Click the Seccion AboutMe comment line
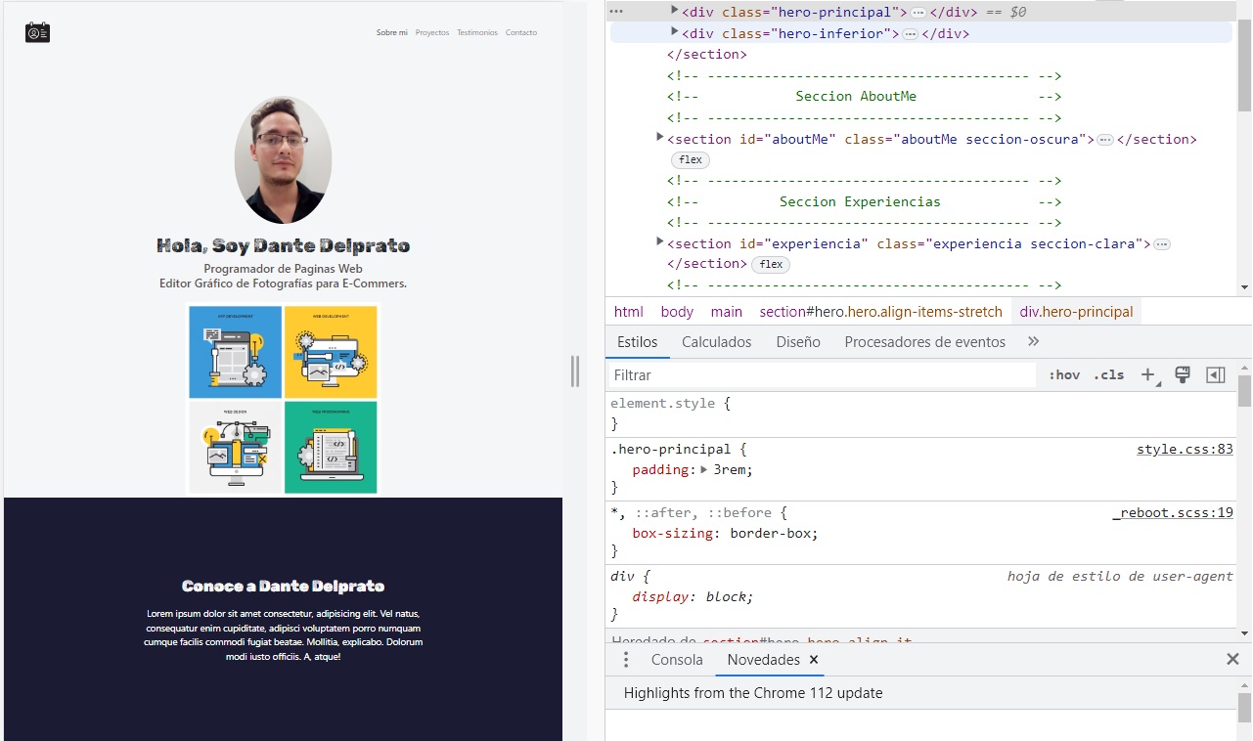This screenshot has width=1253, height=741. click(x=865, y=97)
